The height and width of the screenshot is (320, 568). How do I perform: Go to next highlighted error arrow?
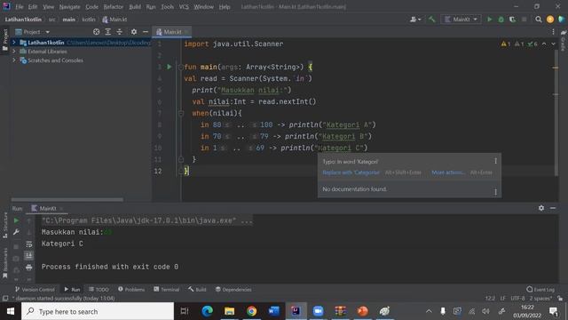pos(553,44)
